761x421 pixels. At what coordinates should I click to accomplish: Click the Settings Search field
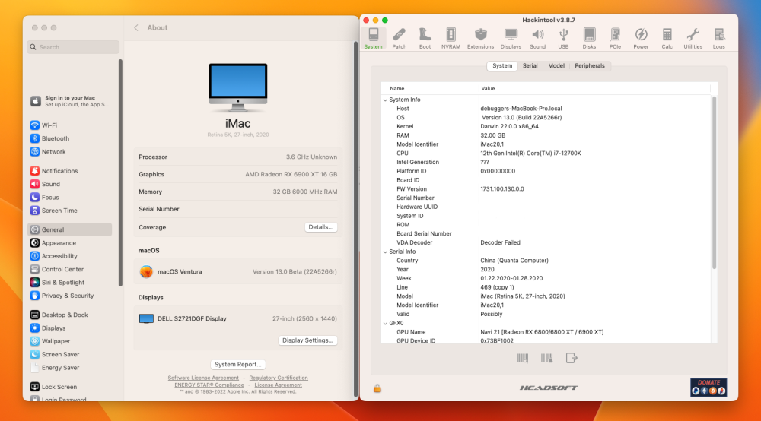[x=73, y=47]
